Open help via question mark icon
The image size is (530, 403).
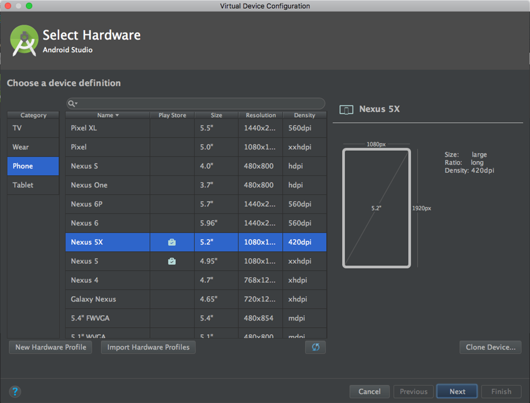15,391
